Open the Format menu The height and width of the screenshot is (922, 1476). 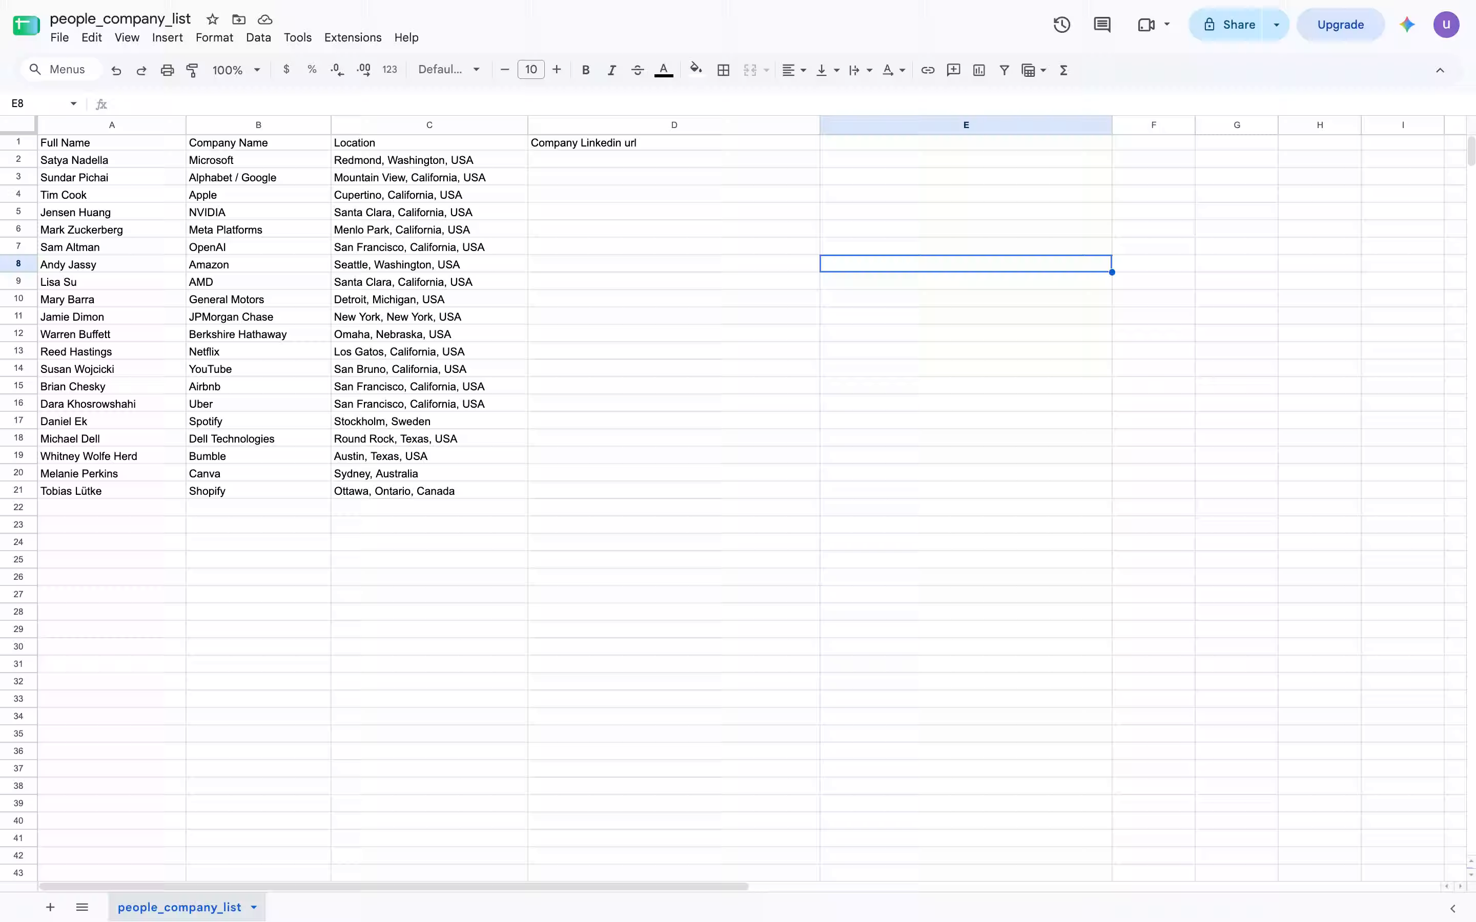(214, 38)
